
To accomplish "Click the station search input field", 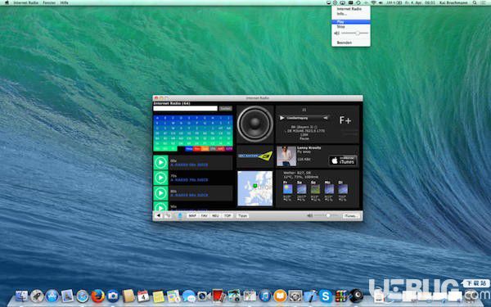I will pyautogui.click(x=185, y=108).
